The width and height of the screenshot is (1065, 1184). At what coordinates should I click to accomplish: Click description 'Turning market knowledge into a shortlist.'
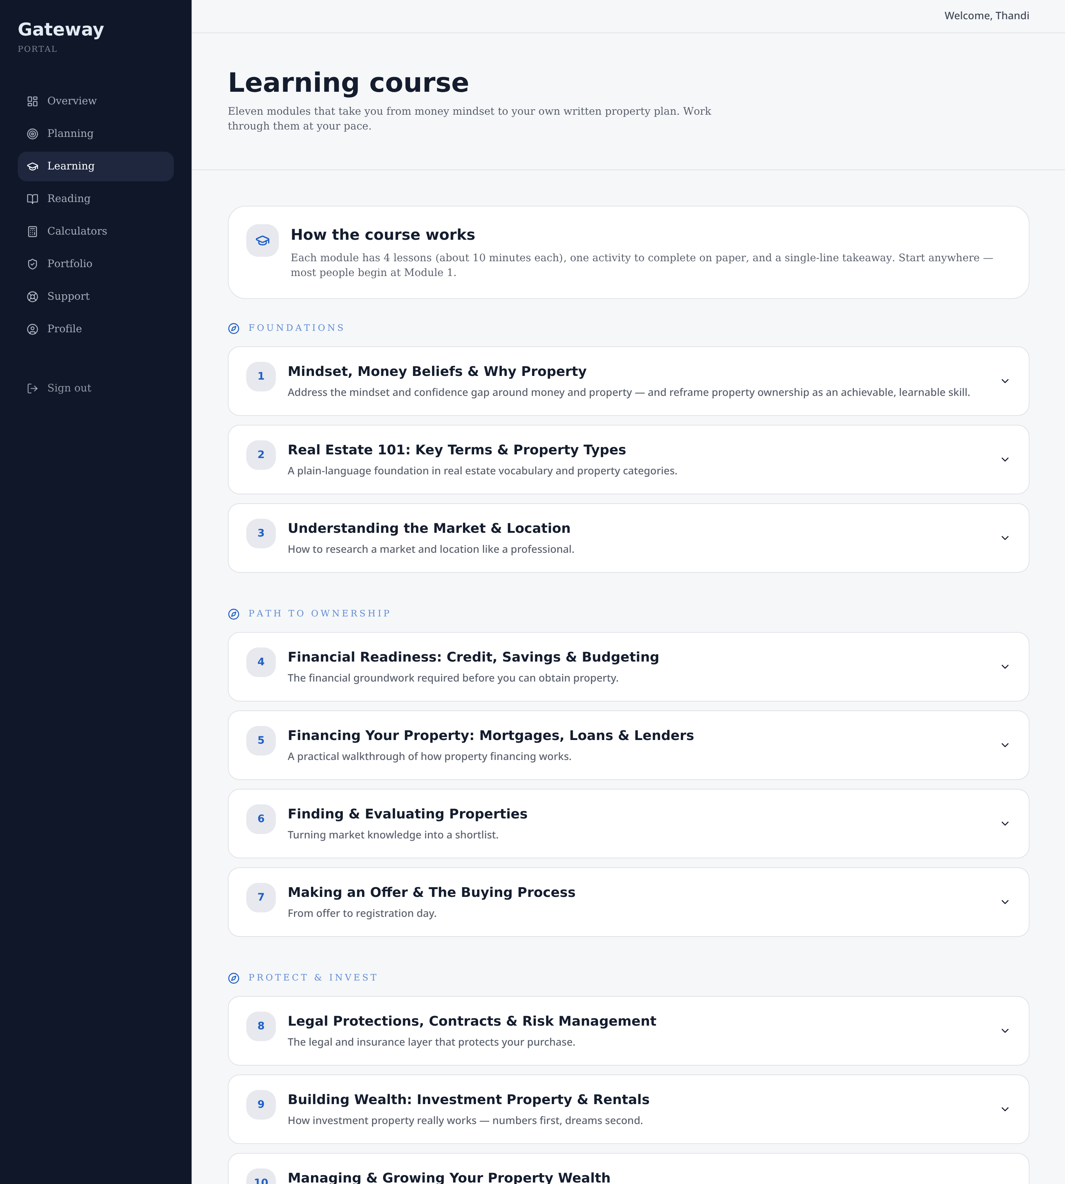393,835
